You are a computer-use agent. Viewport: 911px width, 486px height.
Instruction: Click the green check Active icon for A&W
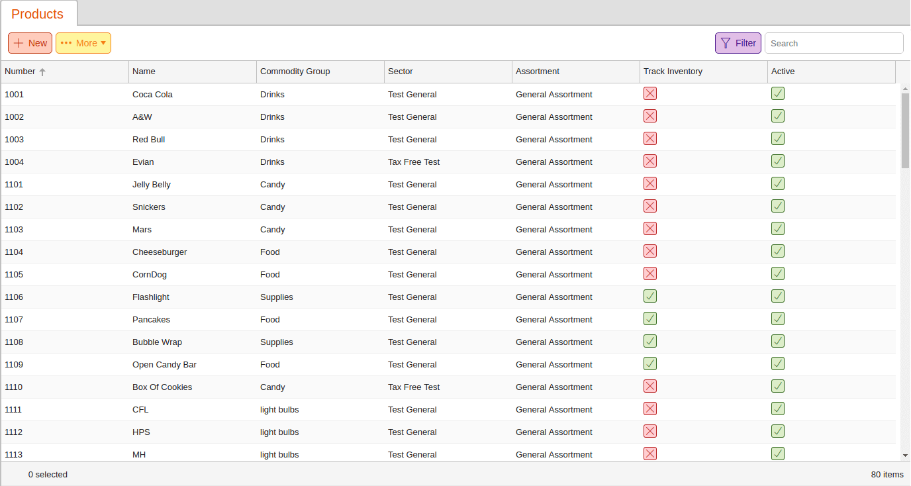778,116
